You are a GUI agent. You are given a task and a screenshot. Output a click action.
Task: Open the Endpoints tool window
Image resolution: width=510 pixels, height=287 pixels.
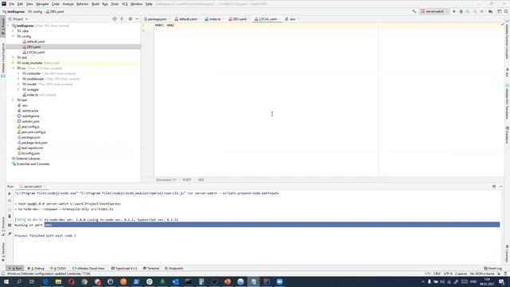click(174, 269)
